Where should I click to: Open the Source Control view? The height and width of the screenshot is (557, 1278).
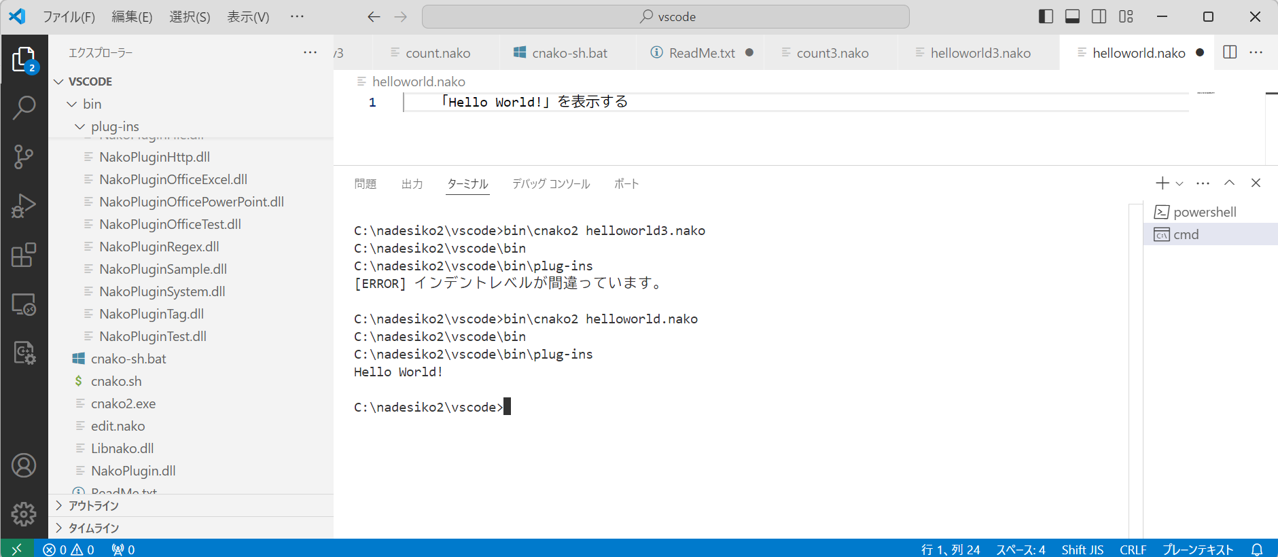tap(24, 157)
